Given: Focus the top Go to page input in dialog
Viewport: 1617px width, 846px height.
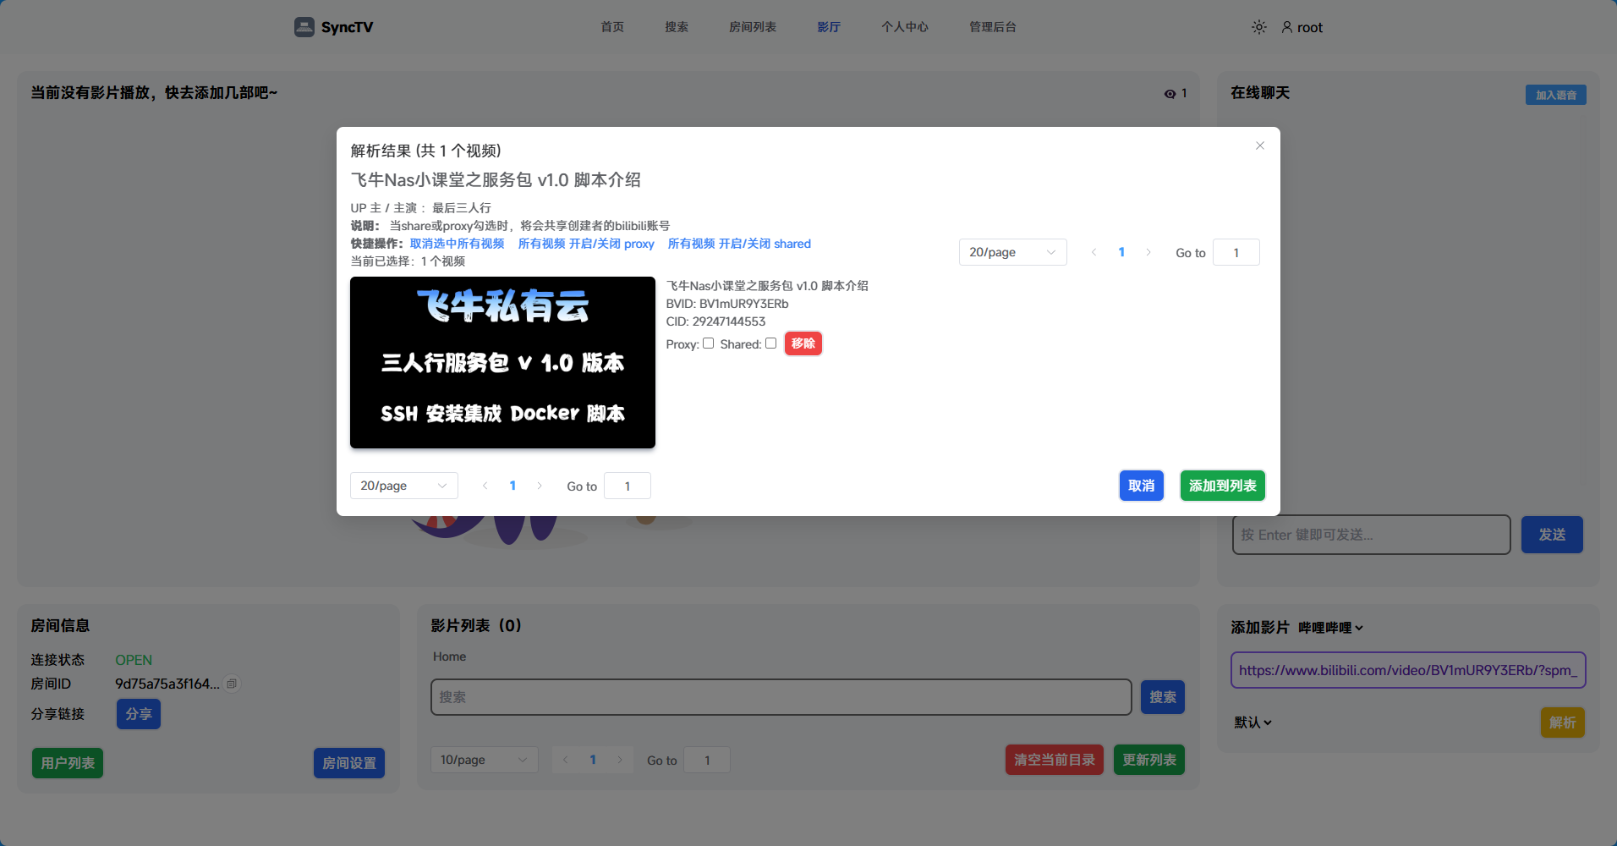Looking at the screenshot, I should click(1236, 252).
